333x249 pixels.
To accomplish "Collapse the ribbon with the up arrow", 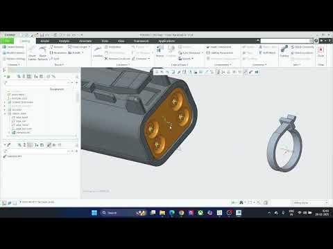I will 258,41.
